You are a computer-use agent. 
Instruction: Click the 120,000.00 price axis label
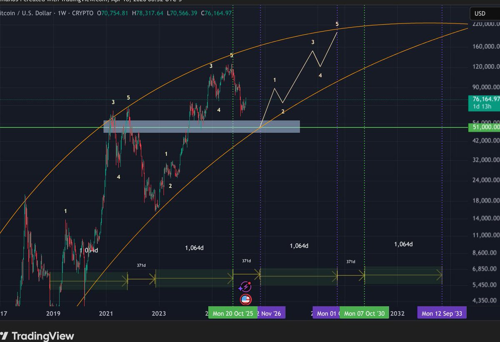[x=487, y=67]
